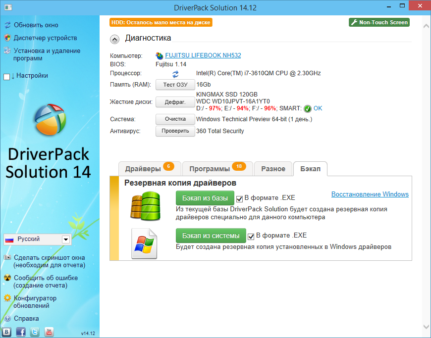Click the Windows system backup document icon

(144, 243)
